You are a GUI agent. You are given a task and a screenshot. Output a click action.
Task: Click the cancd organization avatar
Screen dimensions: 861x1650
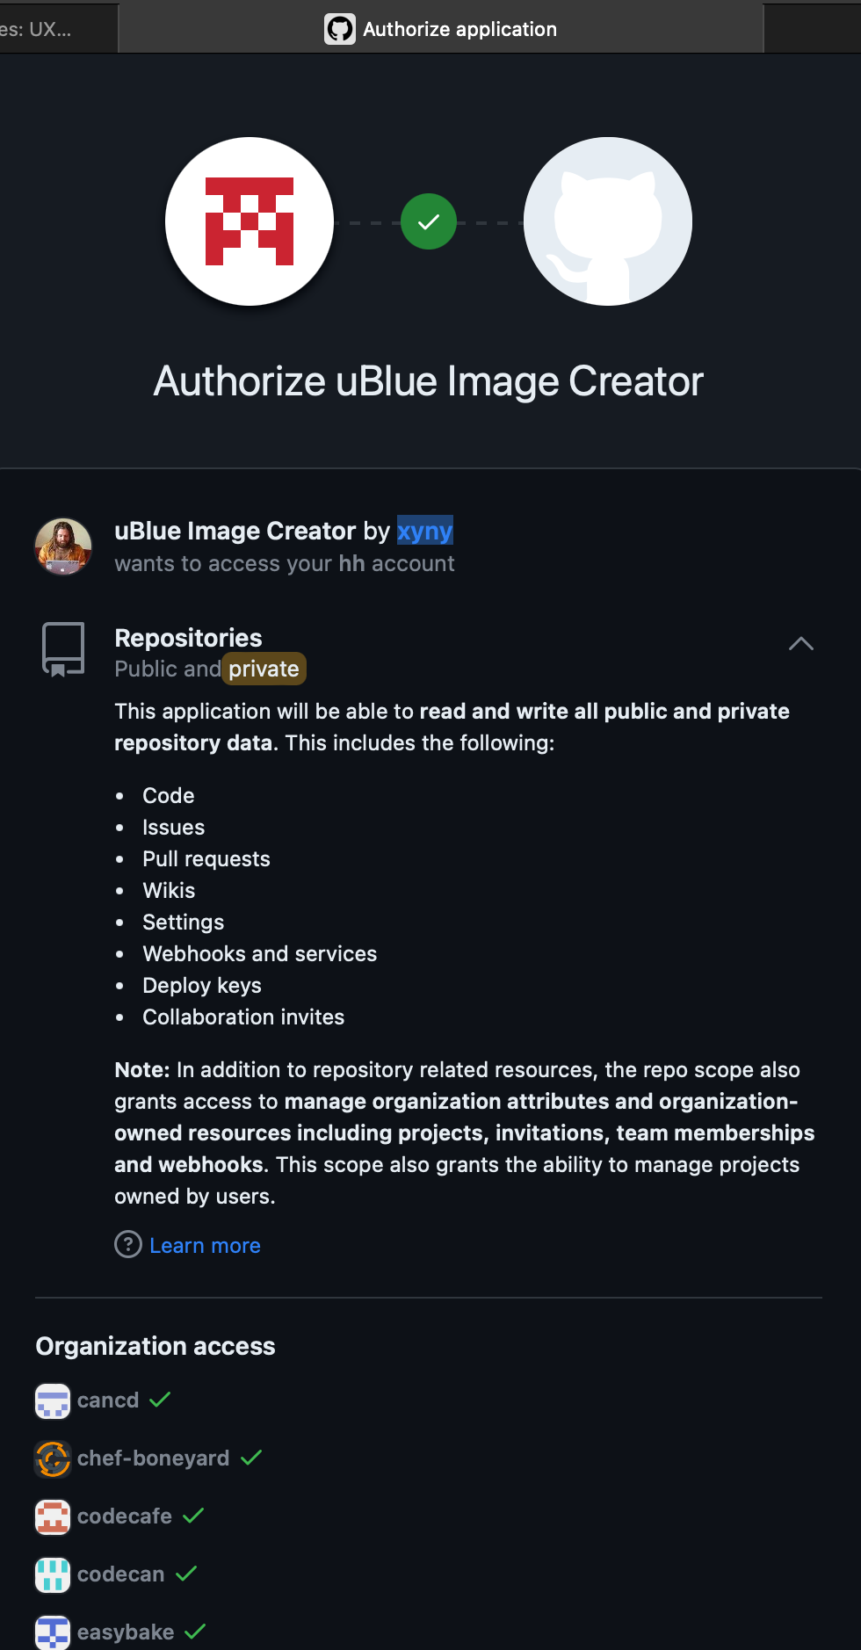tap(53, 1400)
